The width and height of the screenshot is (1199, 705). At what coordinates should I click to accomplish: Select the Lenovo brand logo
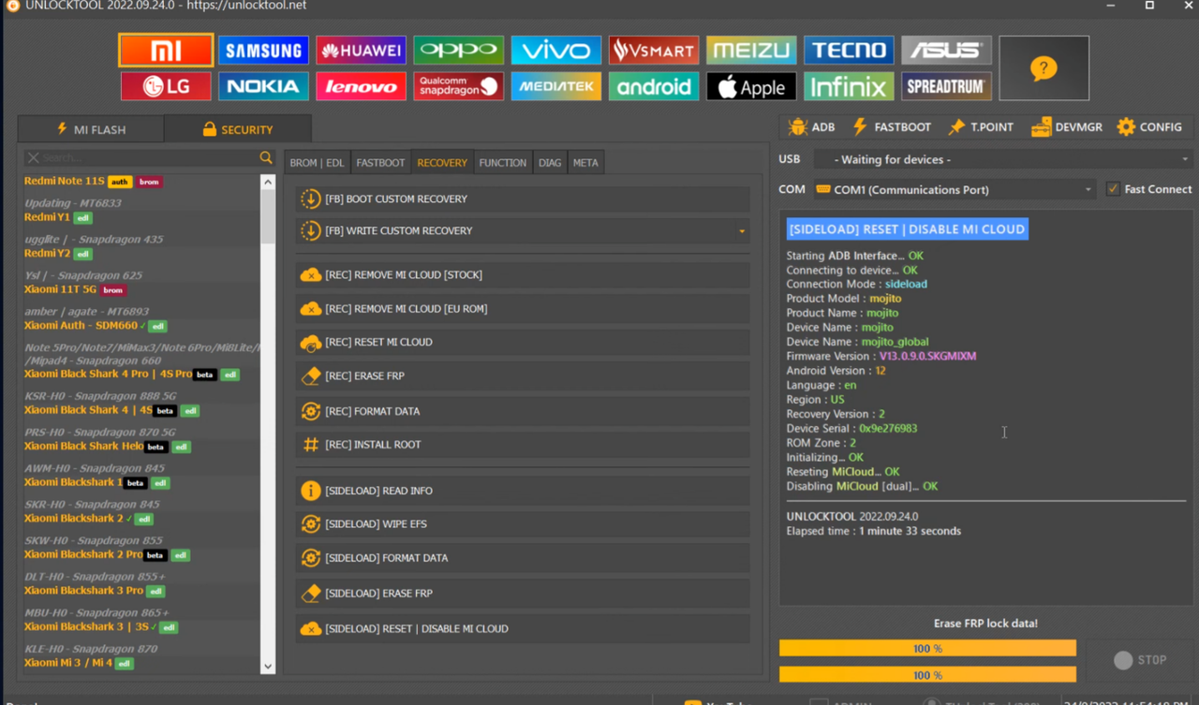tap(361, 87)
